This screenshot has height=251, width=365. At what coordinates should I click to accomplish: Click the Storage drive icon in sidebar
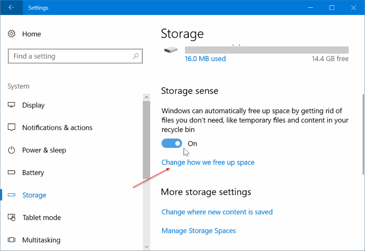tap(11, 195)
